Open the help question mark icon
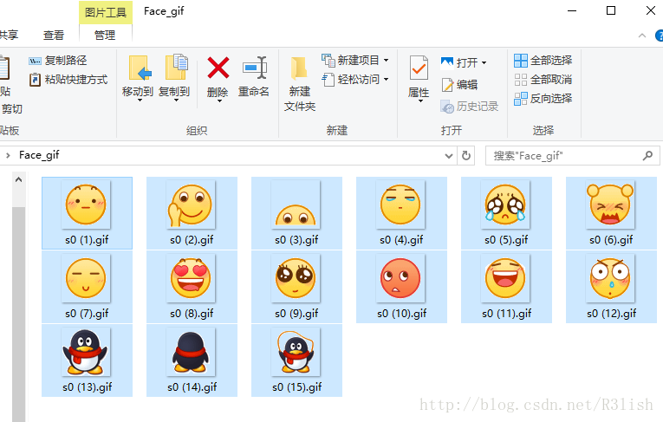Viewport: 663px width, 422px height. 659,36
